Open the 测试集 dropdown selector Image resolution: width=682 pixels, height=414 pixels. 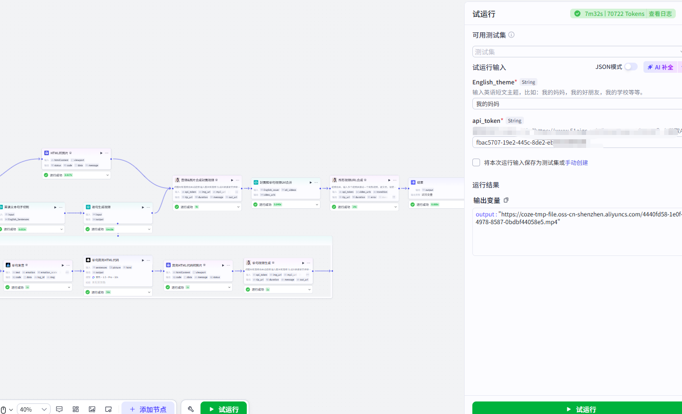577,52
